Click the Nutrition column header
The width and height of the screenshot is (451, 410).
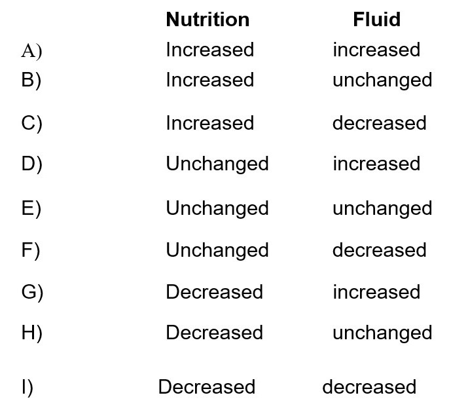207,20
